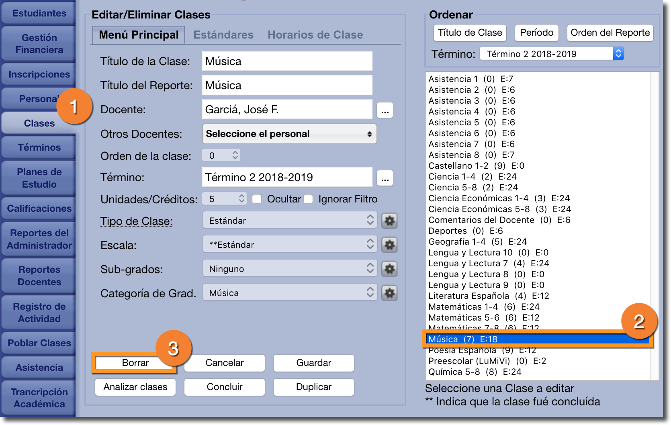Open the Tipo de Clase dropdown
The height and width of the screenshot is (425, 671).
pyautogui.click(x=289, y=221)
